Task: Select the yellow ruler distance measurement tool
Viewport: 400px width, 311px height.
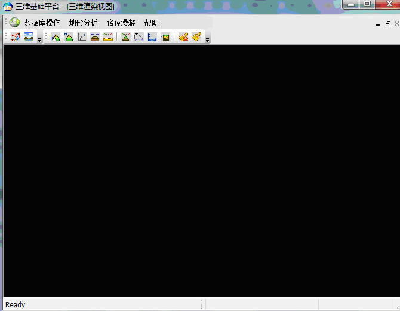Action: click(108, 37)
